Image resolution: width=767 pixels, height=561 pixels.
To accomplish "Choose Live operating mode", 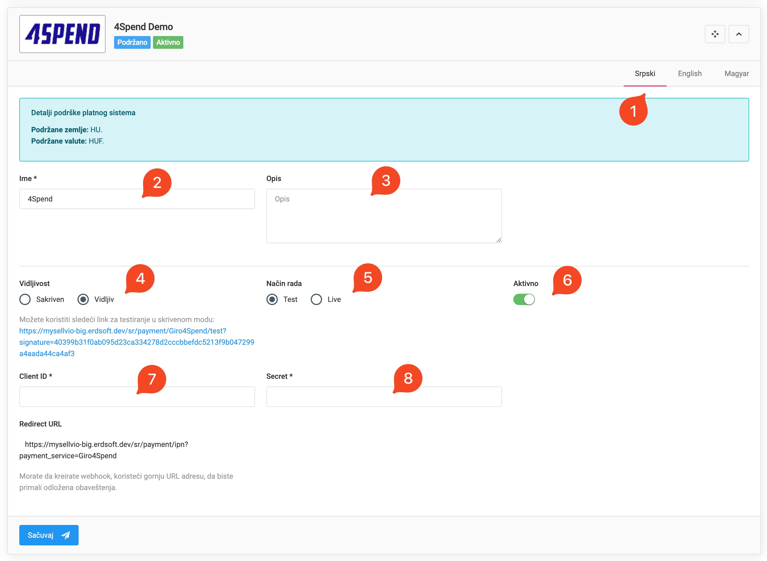I will (316, 299).
